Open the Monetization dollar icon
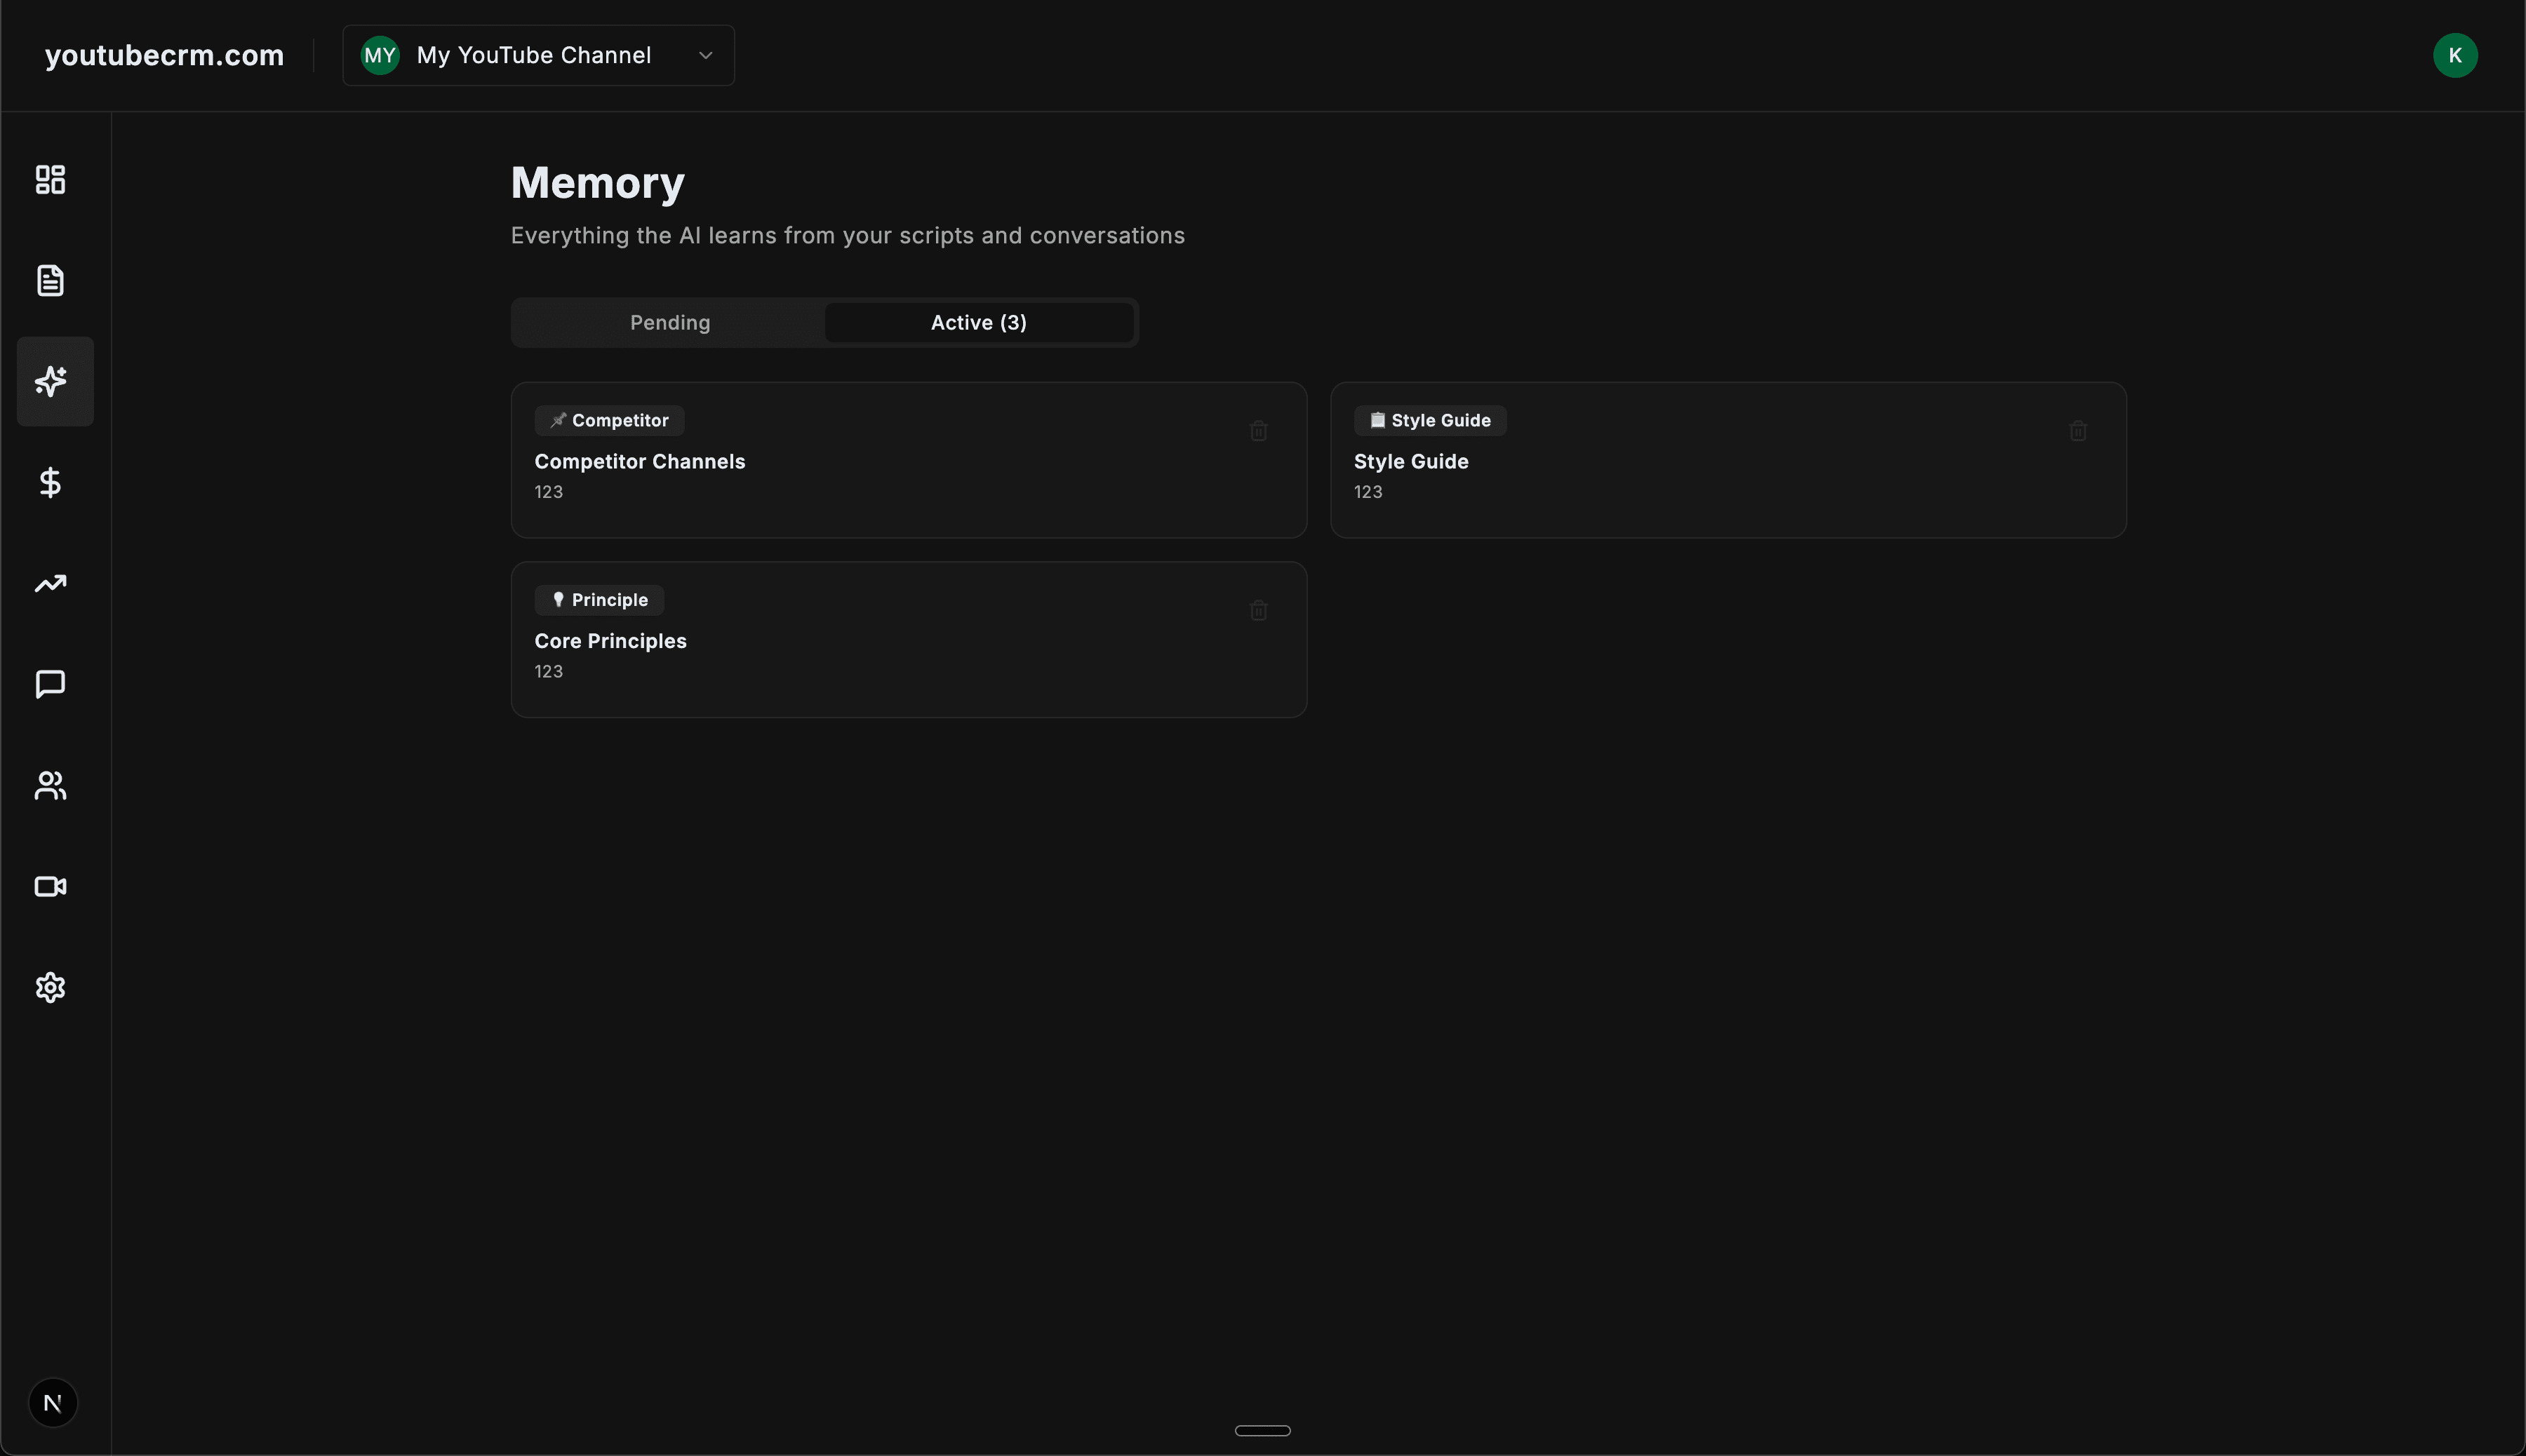2526x1456 pixels. tap(50, 482)
